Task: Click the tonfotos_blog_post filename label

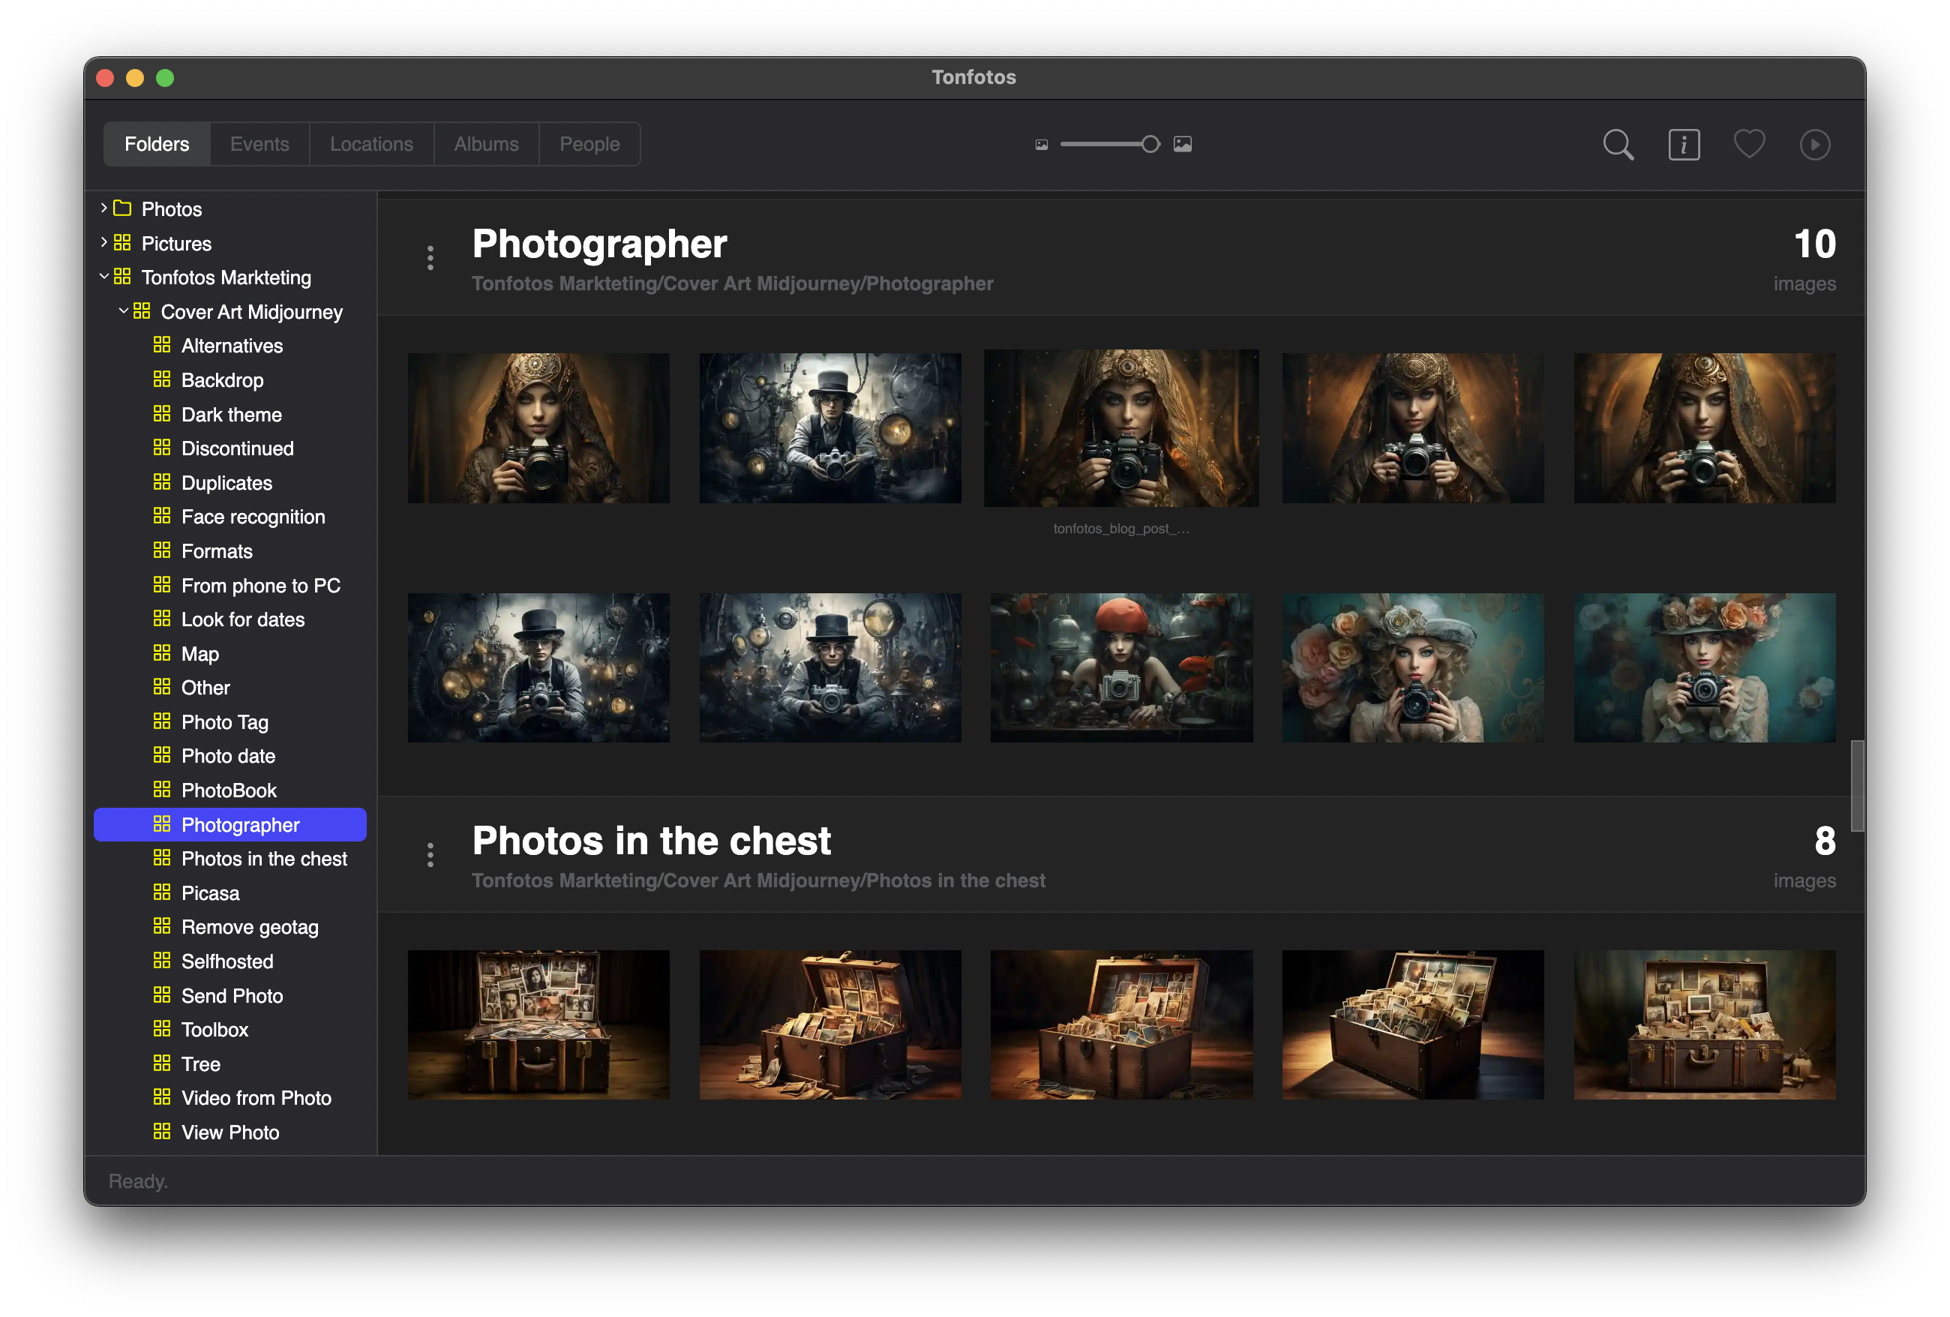Action: coord(1121,529)
